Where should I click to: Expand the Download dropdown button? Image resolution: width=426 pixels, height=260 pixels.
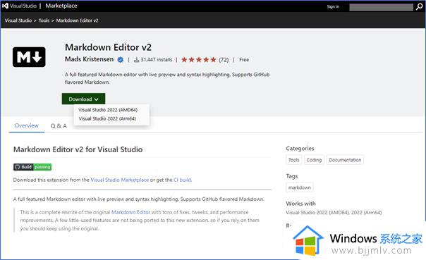[x=83, y=99]
